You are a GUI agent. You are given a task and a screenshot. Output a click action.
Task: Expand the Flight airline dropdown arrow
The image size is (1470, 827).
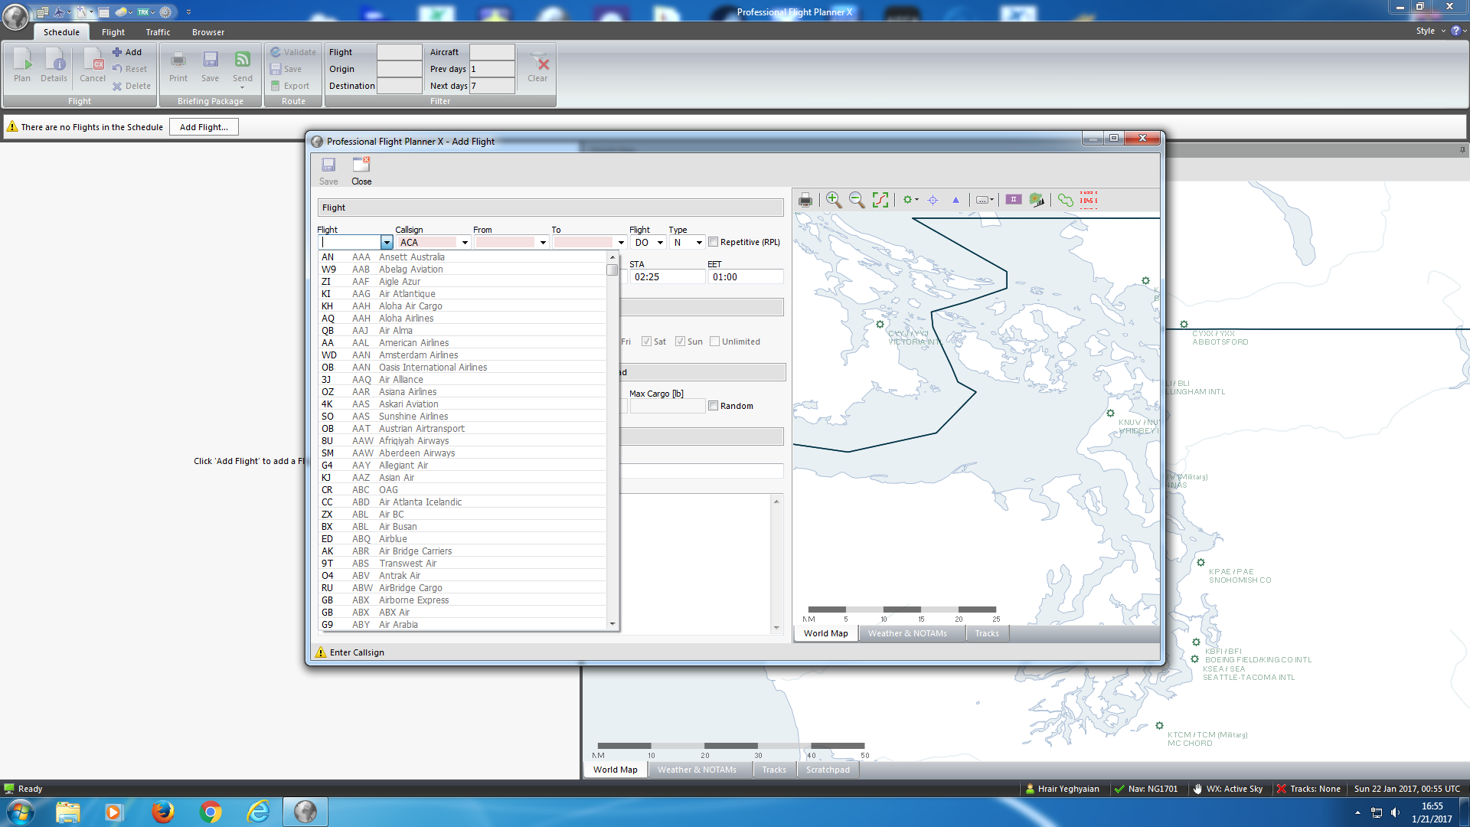click(387, 243)
